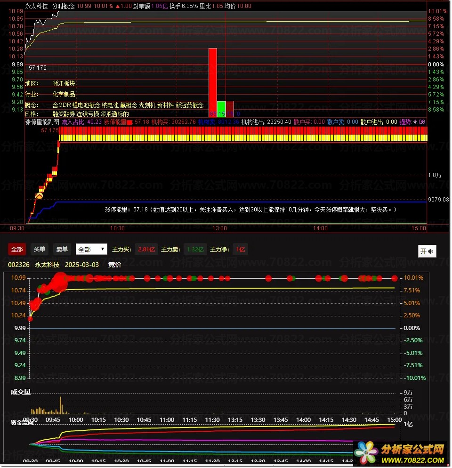Viewport: 452px width, 468px height.
Task: Click the 8.99 price axis label
Action: click(20, 378)
